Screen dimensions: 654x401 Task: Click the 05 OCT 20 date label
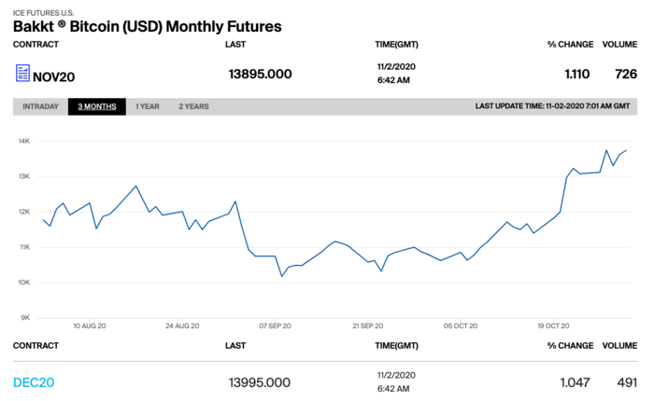click(461, 326)
